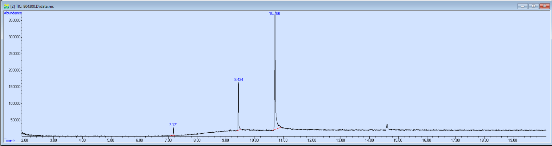Screen dimensions: 552x146
Task: Click the 16.00 time axis tick label
Action: point(426,140)
